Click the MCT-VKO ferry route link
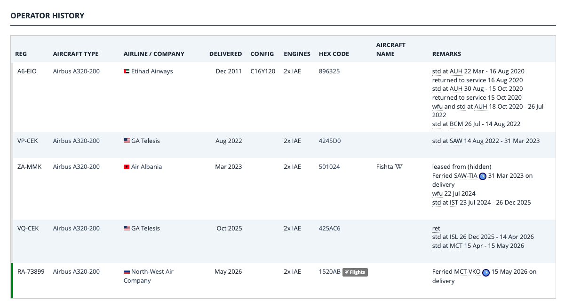 click(467, 272)
